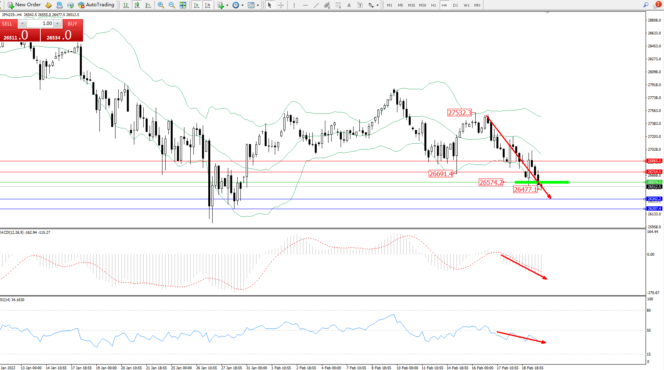Click the New Order button
This screenshot has height=370, width=664.
tap(24, 5)
